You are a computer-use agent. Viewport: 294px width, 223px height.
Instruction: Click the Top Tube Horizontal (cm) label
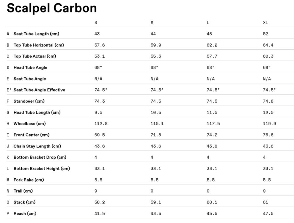[x=38, y=45]
